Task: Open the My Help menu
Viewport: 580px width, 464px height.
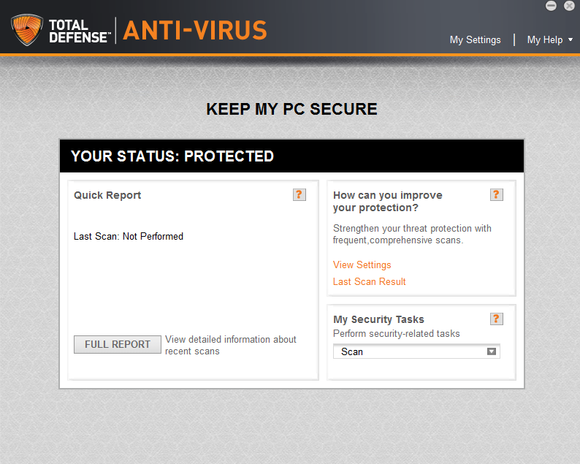Action: tap(544, 40)
